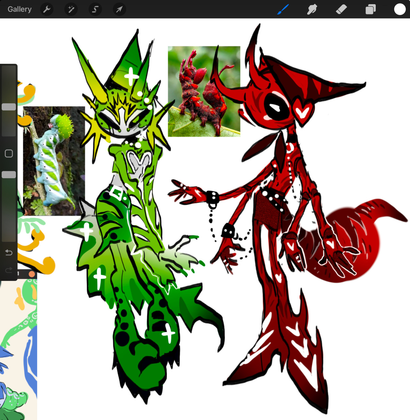Select the Eraser tool
Screen dimensions: 410x420
click(341, 9)
